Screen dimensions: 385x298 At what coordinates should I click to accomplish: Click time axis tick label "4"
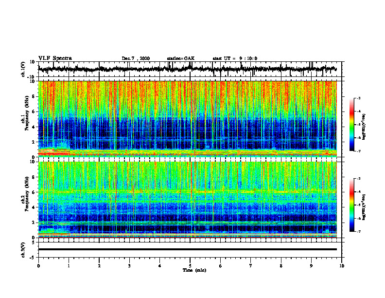coord(160,266)
